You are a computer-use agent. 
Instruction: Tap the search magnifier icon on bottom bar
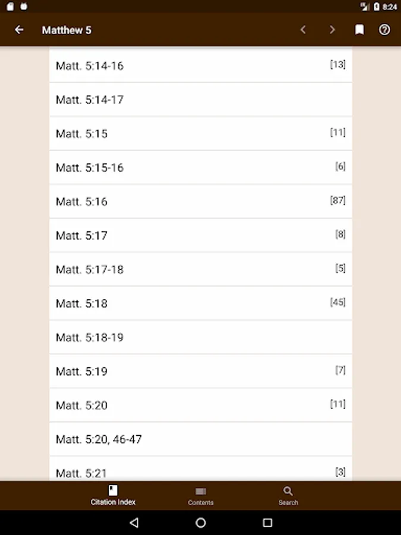(x=288, y=491)
